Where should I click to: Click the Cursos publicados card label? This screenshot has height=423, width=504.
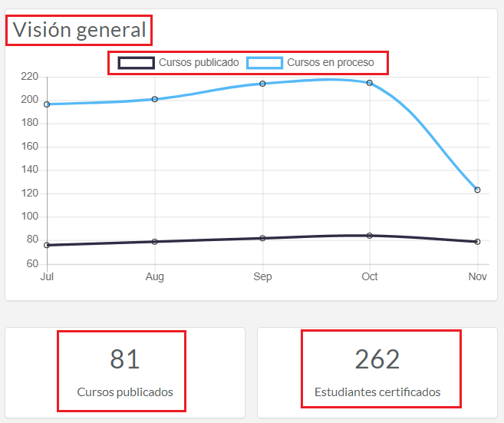[x=125, y=392]
